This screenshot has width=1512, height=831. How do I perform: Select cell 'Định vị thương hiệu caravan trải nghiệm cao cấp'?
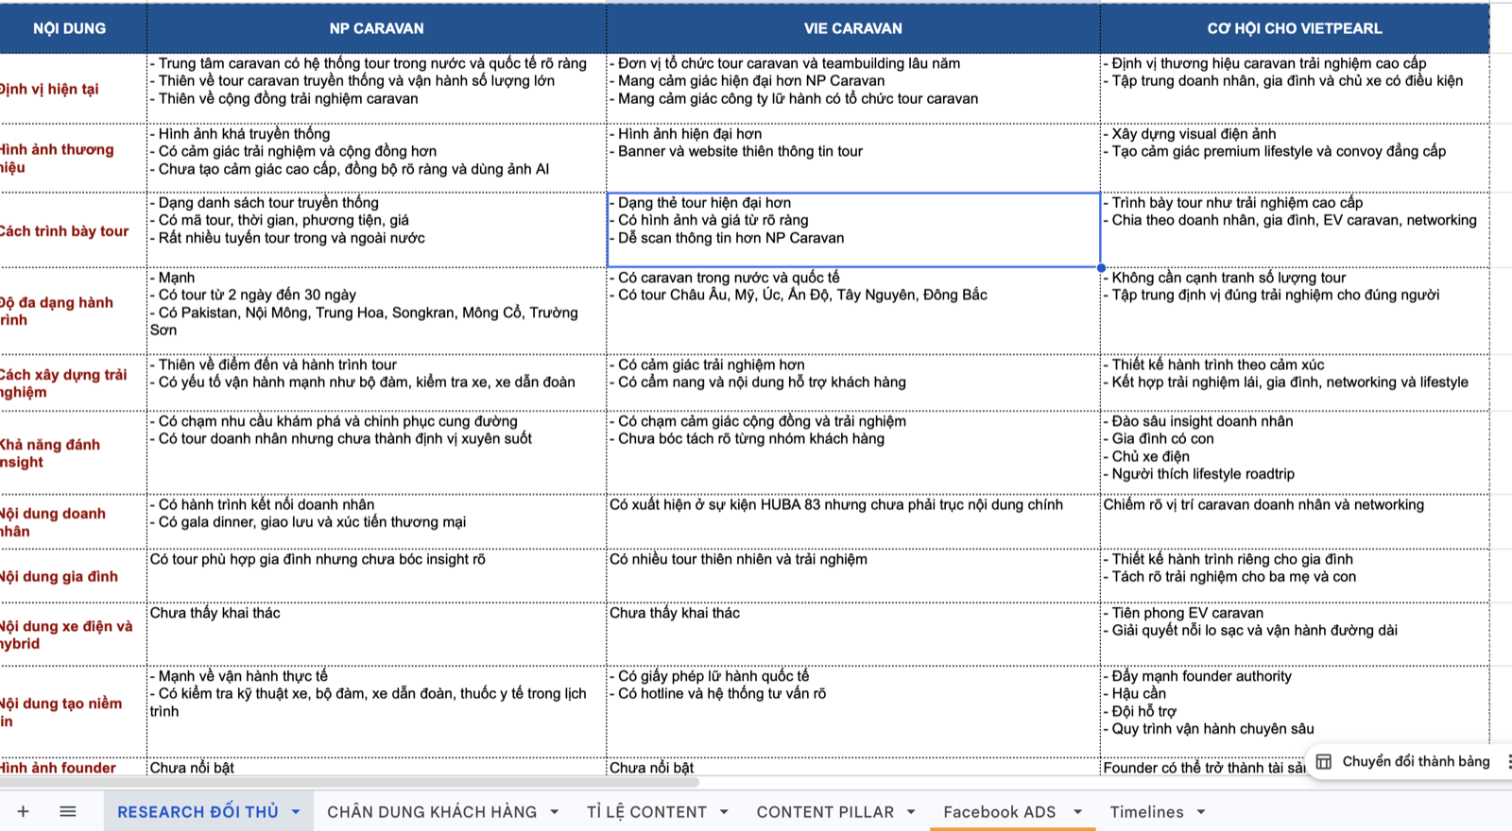[x=1295, y=89]
